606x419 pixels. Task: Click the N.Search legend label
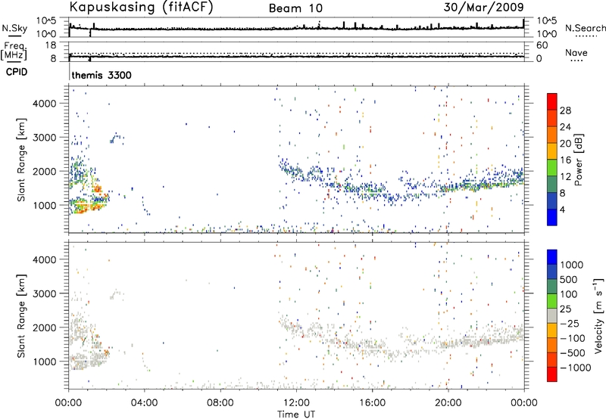coord(585,28)
